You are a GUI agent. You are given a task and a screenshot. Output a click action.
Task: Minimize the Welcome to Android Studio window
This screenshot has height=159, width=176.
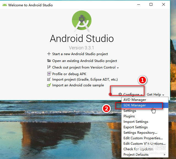[139, 4]
